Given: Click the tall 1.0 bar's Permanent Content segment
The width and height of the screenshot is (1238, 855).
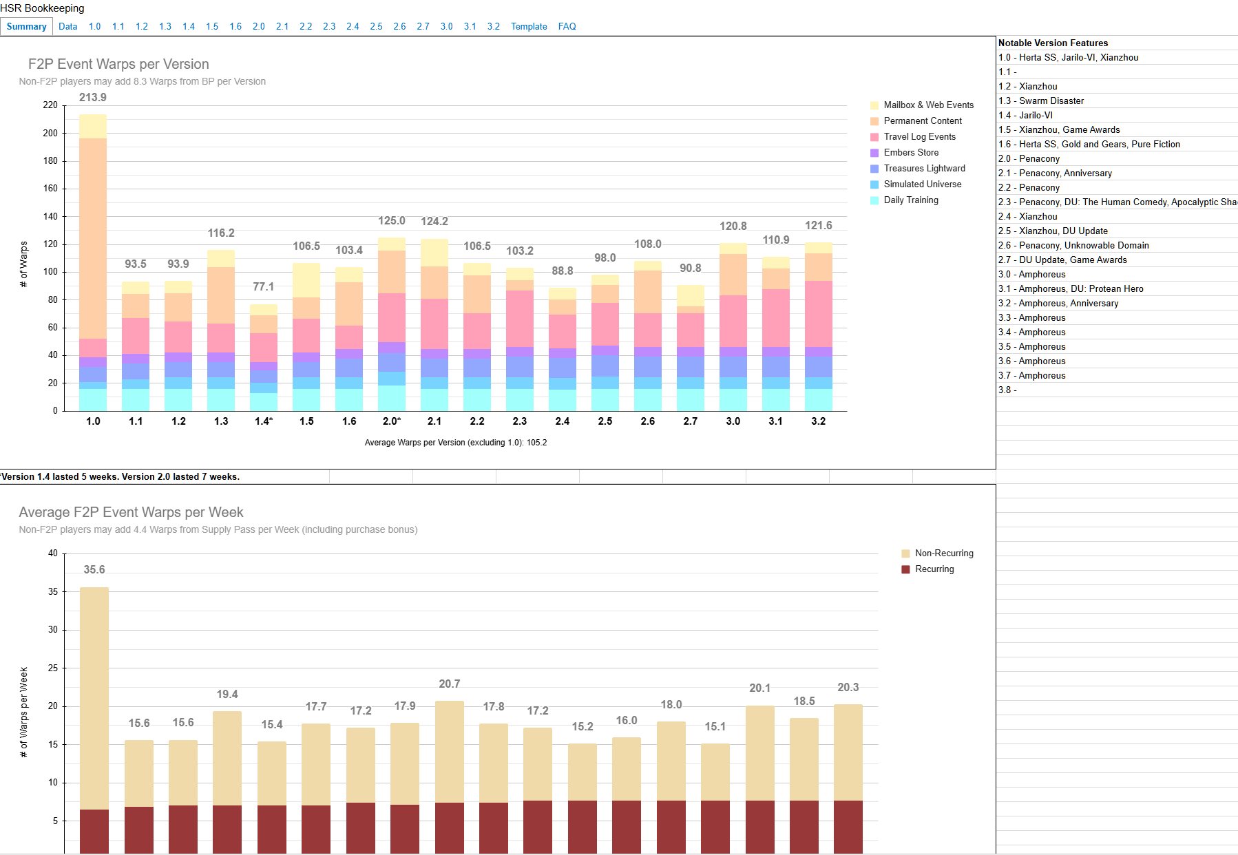Looking at the screenshot, I should (x=93, y=238).
